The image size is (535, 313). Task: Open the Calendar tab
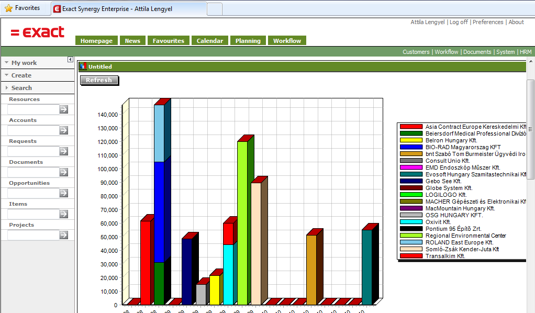click(210, 41)
